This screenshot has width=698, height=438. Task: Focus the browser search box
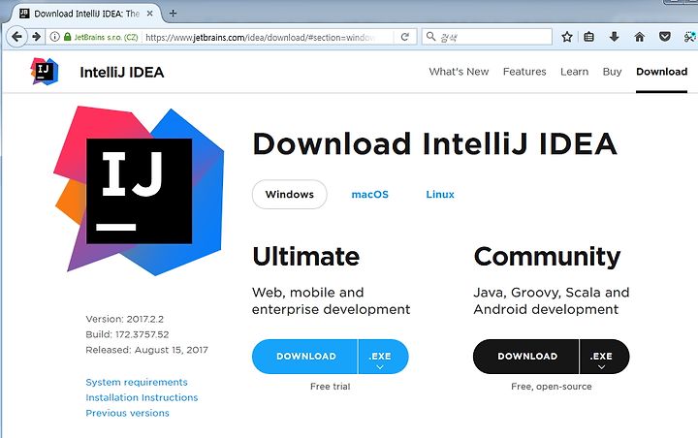[487, 37]
